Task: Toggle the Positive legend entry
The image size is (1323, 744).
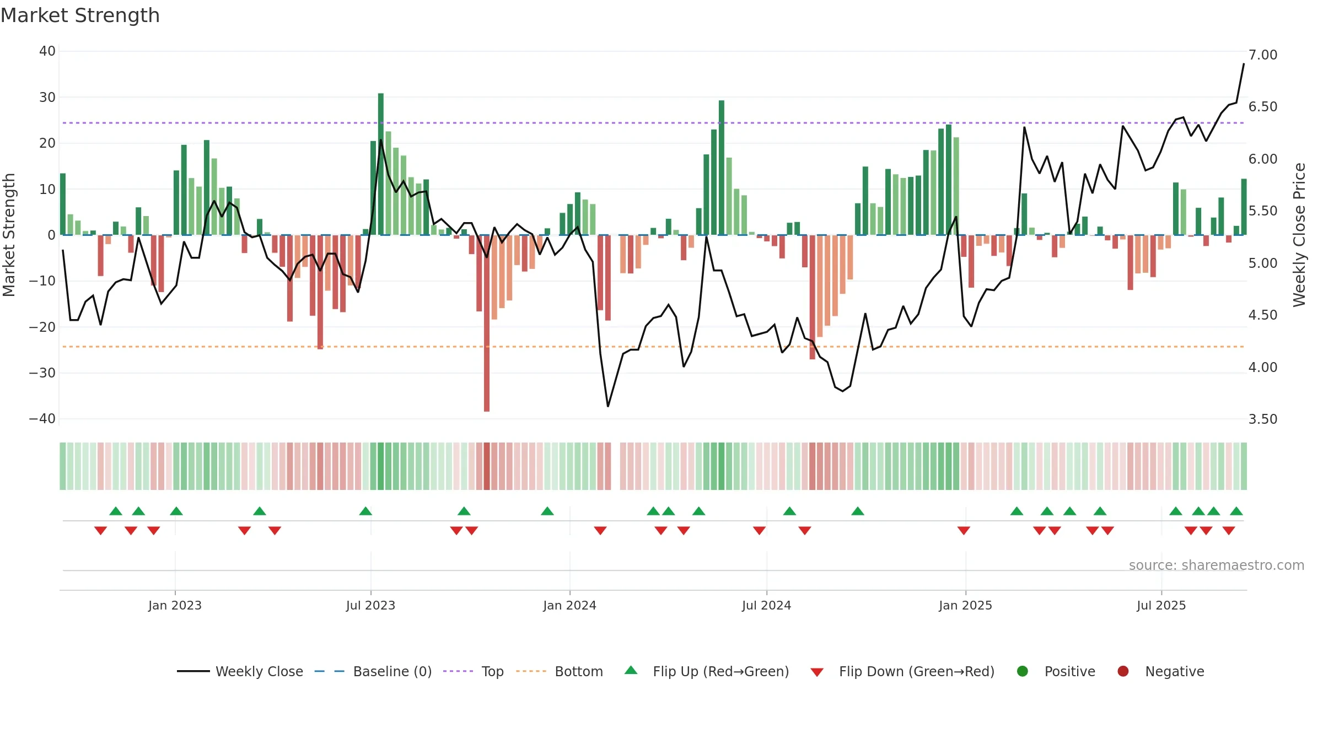Action: (1056, 671)
